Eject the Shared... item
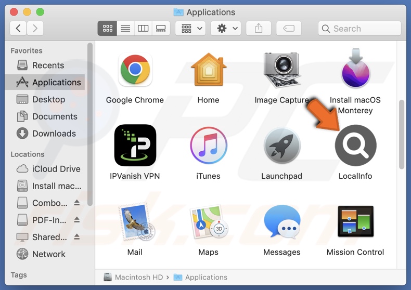411x290 pixels. [77, 236]
